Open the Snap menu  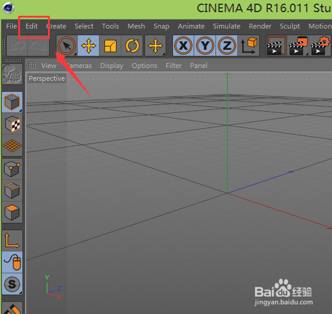coord(161,27)
